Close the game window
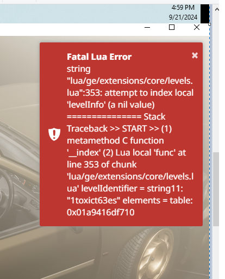 [x=197, y=27]
